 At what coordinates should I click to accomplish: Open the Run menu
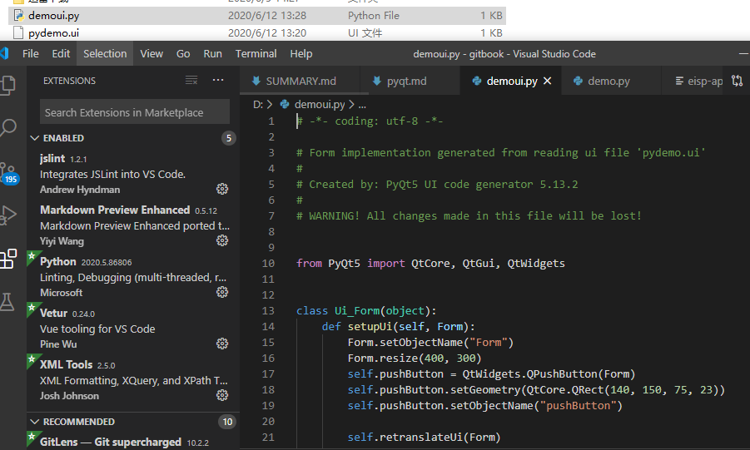point(213,53)
